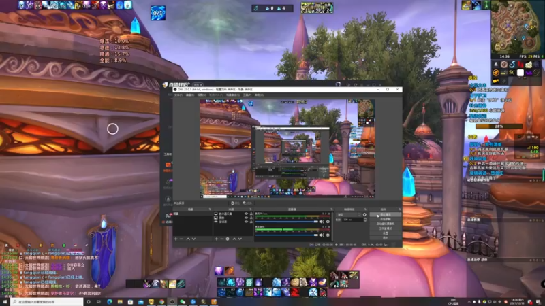Viewport: 545px width, 306px height.
Task: Adjust transition duration stepper arrows
Action: coord(365,220)
